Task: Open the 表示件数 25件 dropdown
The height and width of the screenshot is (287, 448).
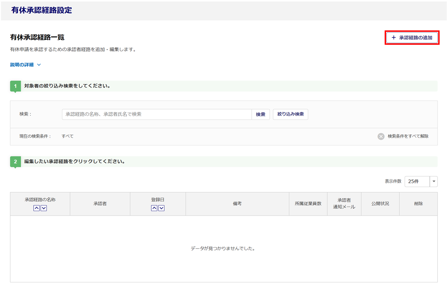Action: coord(421,181)
